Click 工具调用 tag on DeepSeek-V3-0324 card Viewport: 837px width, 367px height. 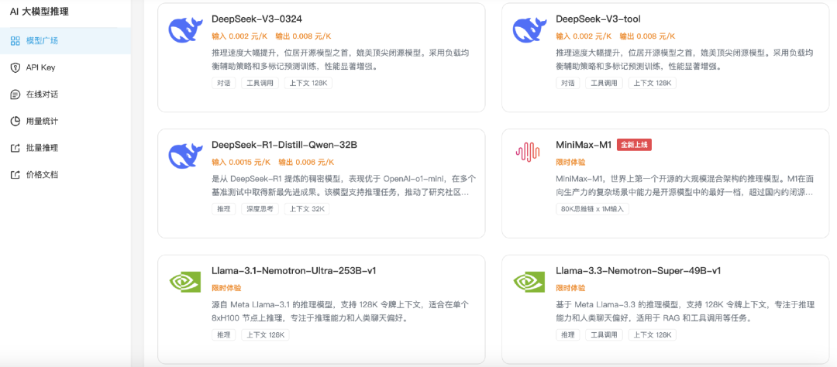260,83
